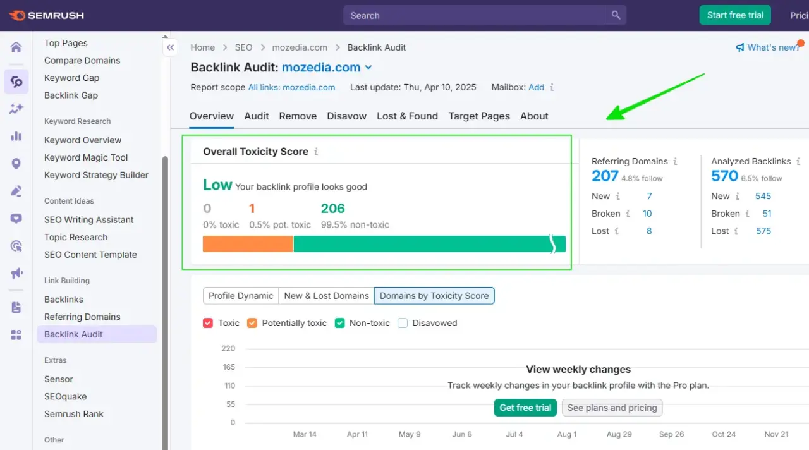Uncheck the Toxic filter checkbox
Image resolution: width=809 pixels, height=450 pixels.
coord(208,323)
